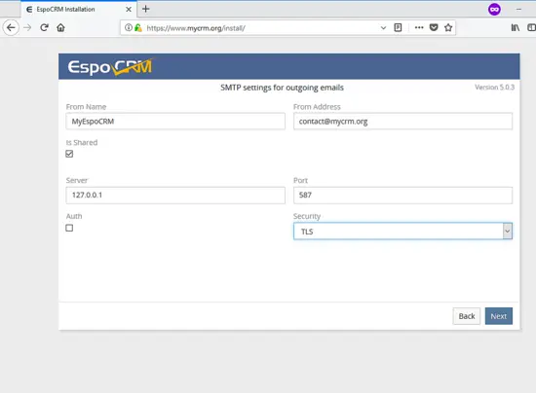Click the Port input field
The image size is (536, 393).
click(x=402, y=196)
